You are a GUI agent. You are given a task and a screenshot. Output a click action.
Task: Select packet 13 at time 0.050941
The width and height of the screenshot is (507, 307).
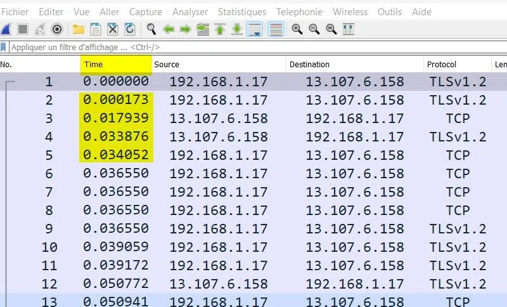[253, 301]
